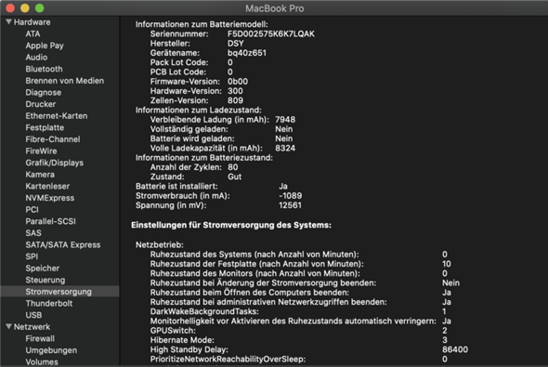The height and width of the screenshot is (367, 548).
Task: Click the PrioritizeNetworkReachabilityOverSleep label
Action: pyautogui.click(x=228, y=359)
